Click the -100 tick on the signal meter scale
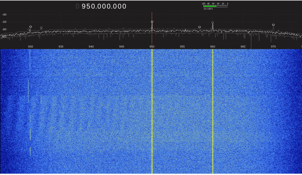Viewport: 302px width, 175px height. coord(203,4)
